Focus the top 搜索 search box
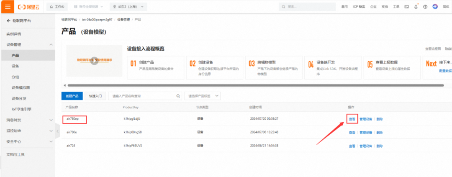Image resolution: width=452 pixels, height=177 pixels. [307, 7]
